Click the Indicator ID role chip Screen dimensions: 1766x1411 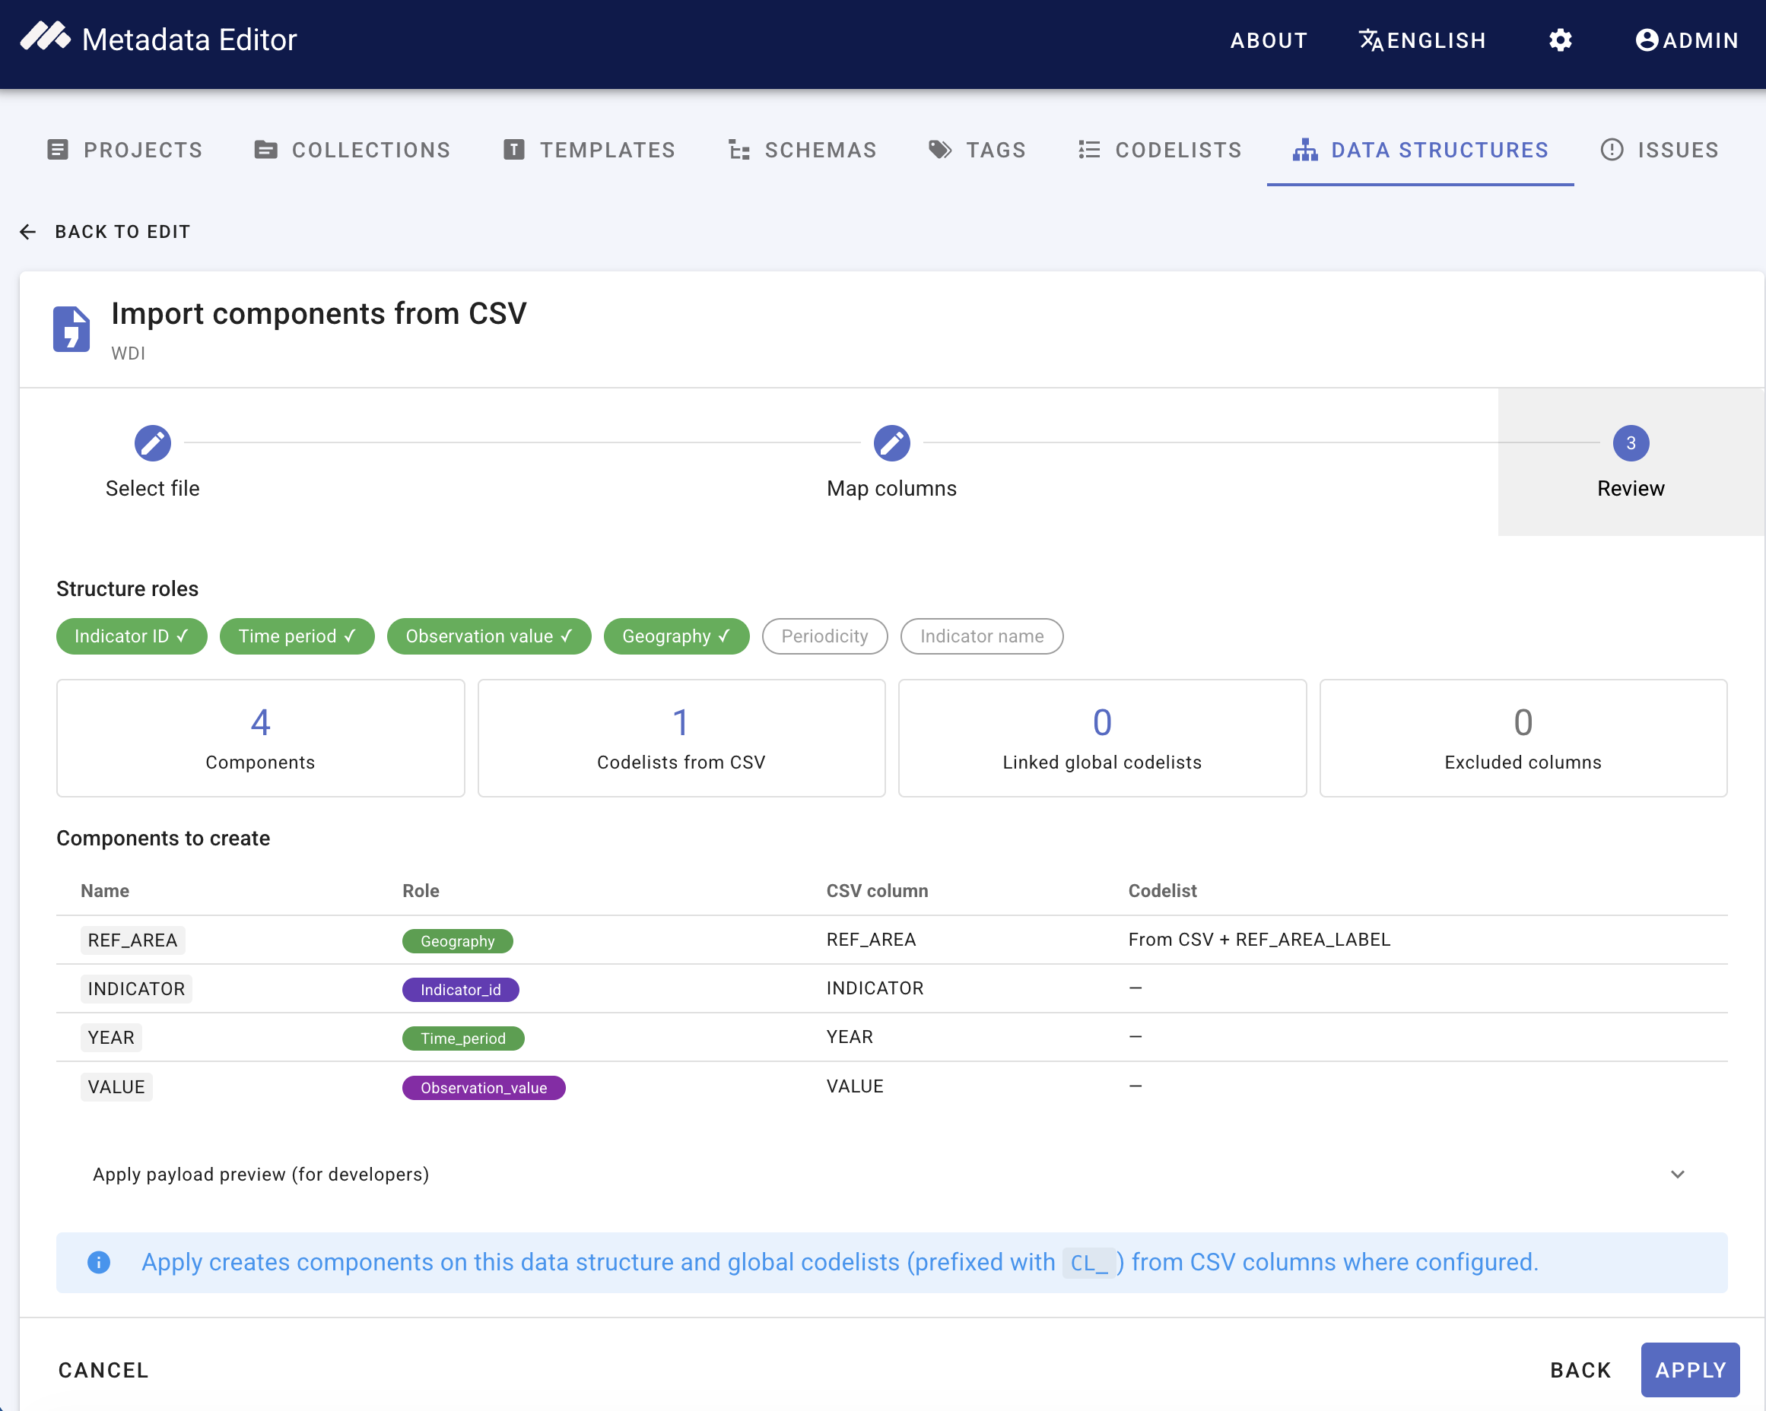click(x=131, y=636)
